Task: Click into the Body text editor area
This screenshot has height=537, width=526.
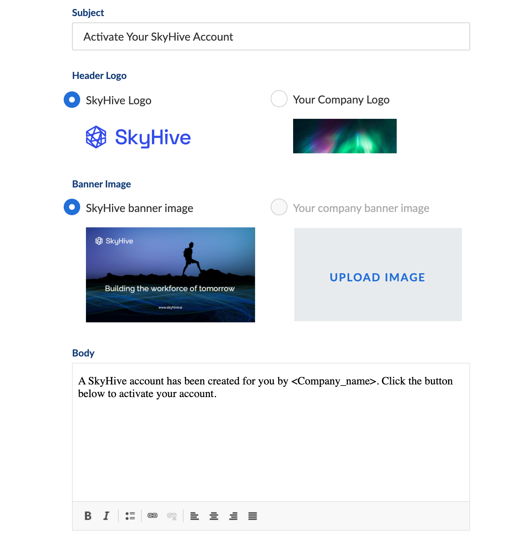Action: point(271,432)
